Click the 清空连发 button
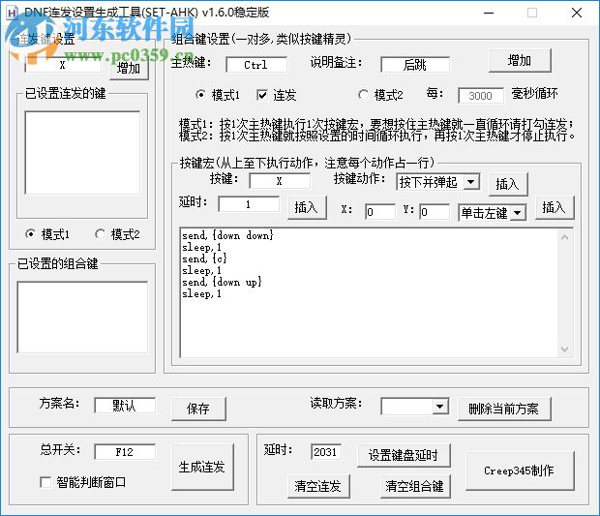This screenshot has width=600, height=516. coord(318,486)
